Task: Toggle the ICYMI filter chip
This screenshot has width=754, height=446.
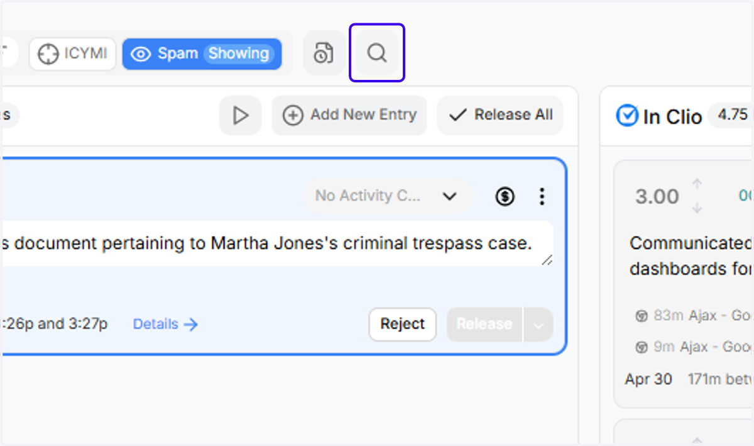Action: click(x=72, y=54)
